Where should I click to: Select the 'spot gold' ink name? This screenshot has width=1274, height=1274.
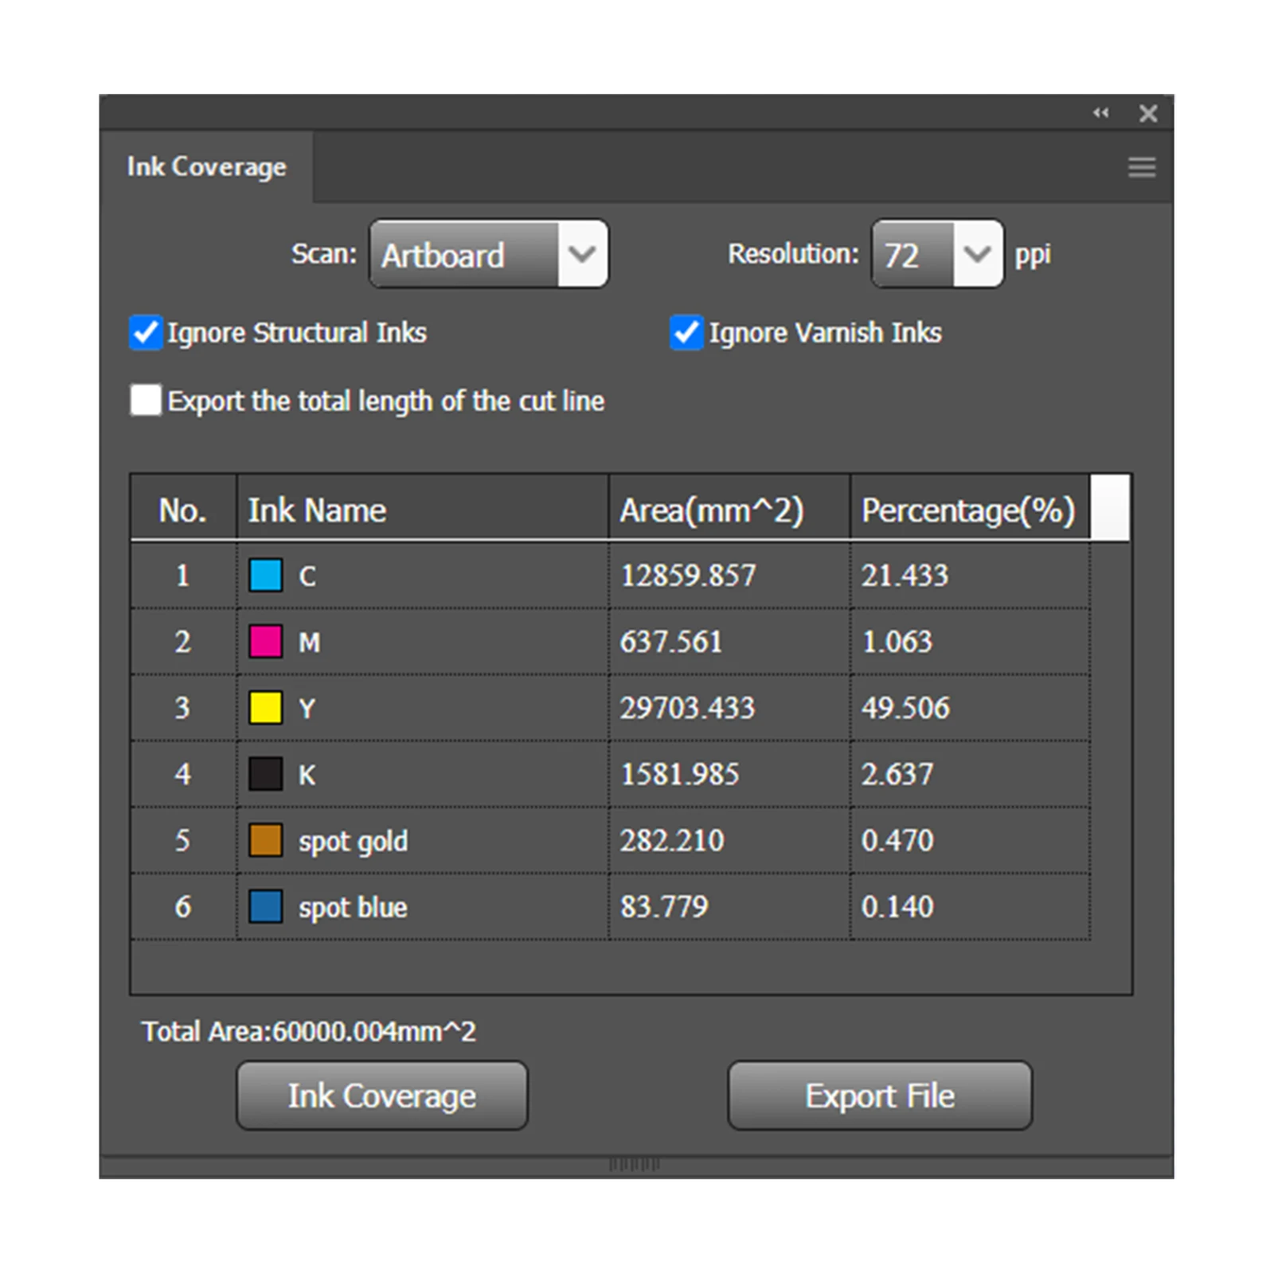(353, 842)
